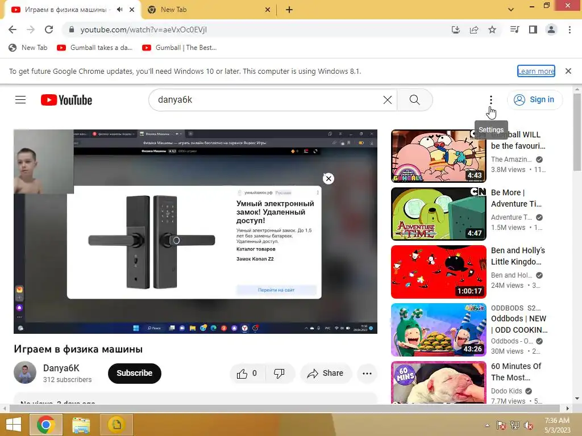Click the video player area
The width and height of the screenshot is (582, 436).
point(196,232)
